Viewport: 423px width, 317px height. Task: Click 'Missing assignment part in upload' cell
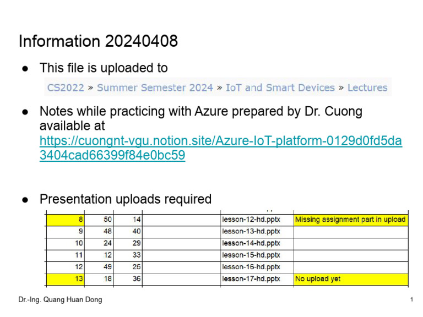point(351,220)
